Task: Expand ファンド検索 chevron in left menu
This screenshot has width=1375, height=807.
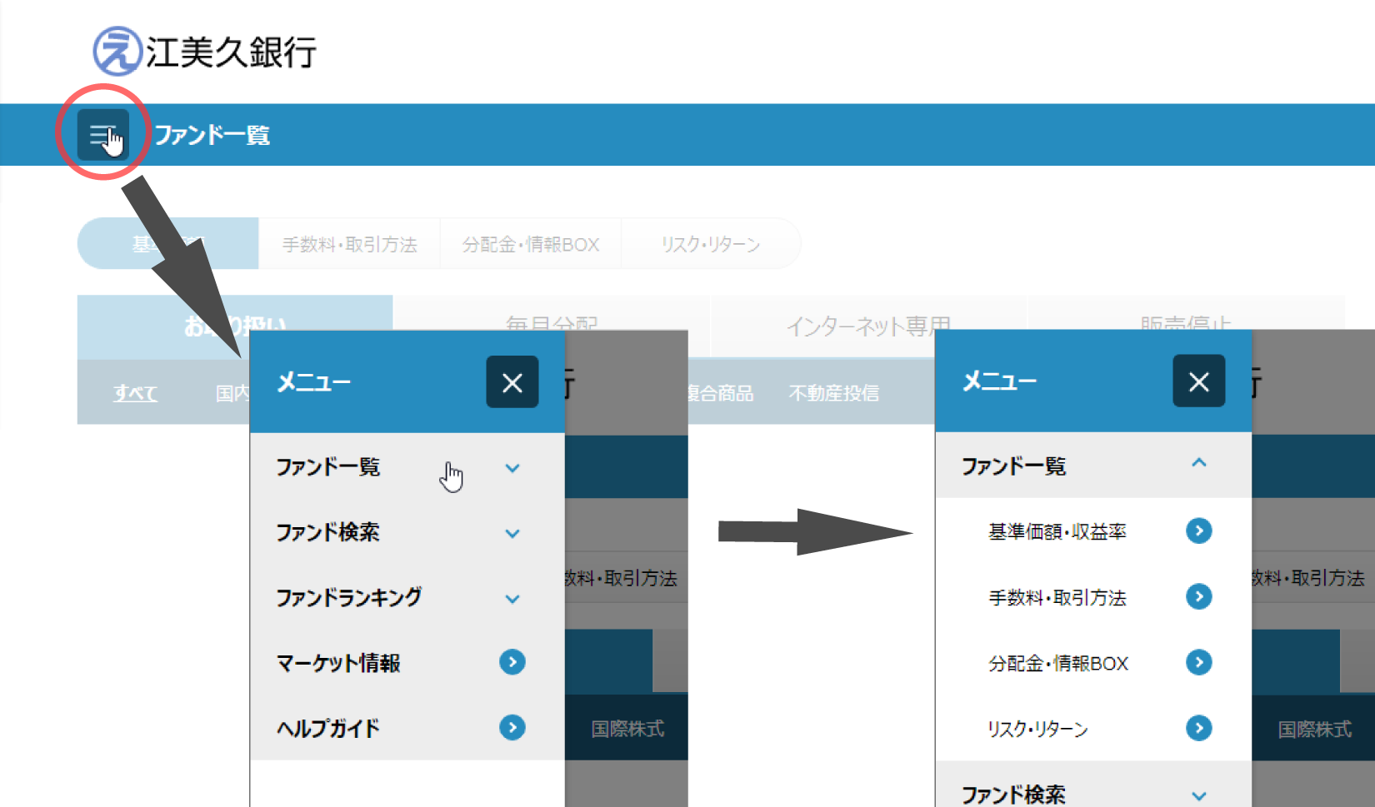Action: click(x=512, y=534)
